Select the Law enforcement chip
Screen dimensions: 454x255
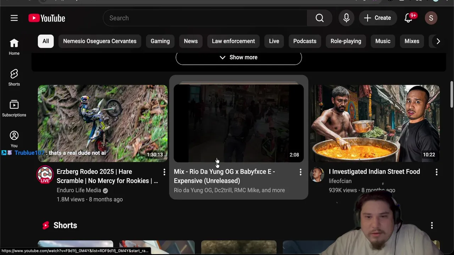233,41
